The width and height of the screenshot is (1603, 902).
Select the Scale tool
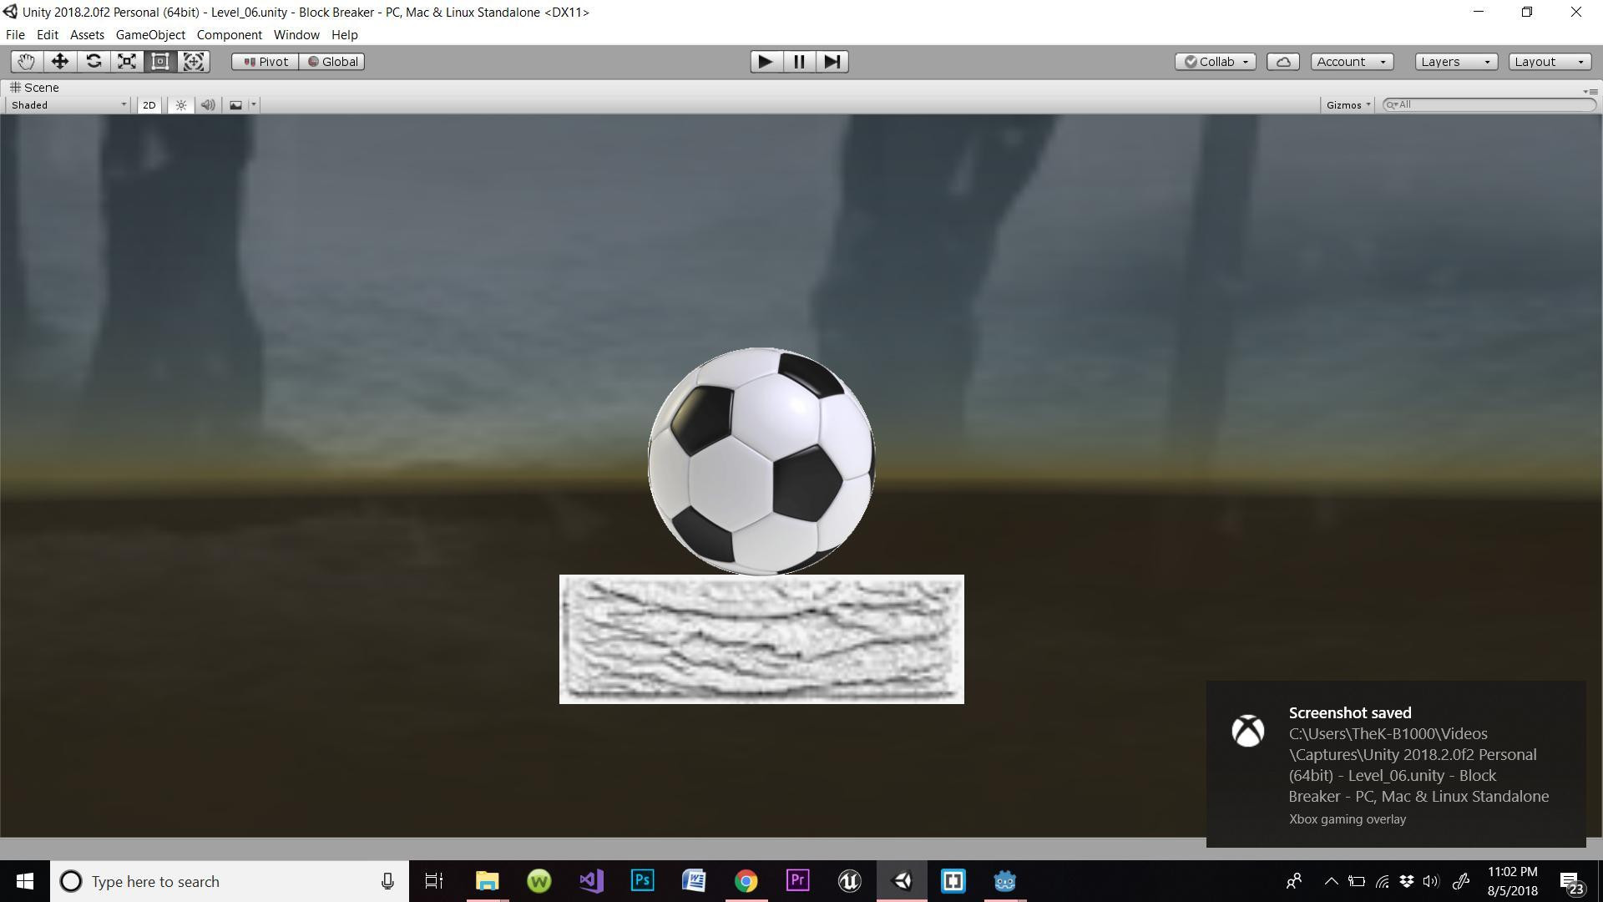click(127, 62)
